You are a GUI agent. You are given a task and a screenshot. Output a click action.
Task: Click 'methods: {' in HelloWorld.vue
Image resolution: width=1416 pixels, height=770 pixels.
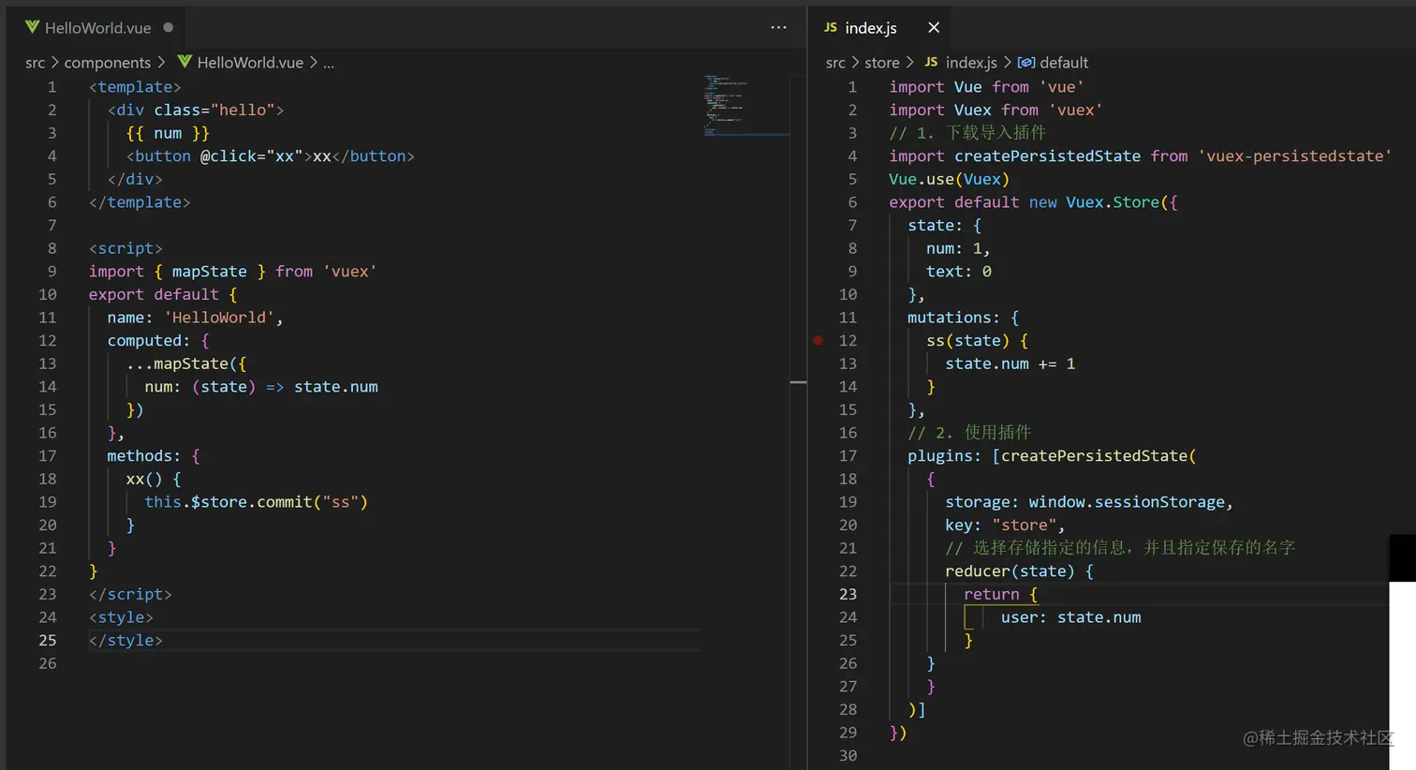154,456
